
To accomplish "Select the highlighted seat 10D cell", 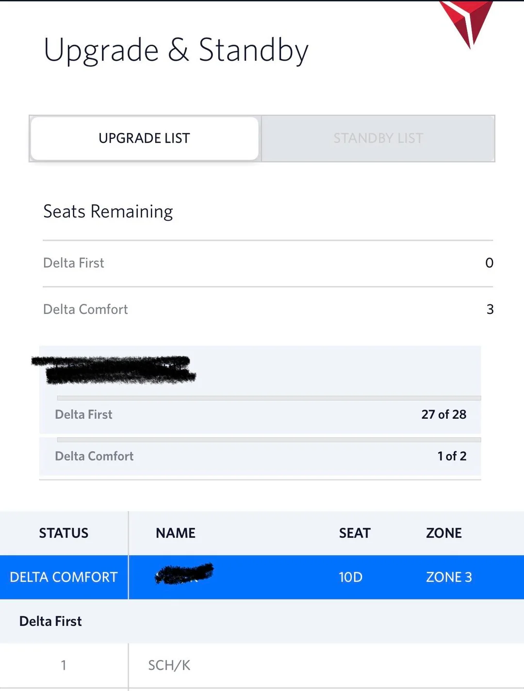I will point(350,577).
